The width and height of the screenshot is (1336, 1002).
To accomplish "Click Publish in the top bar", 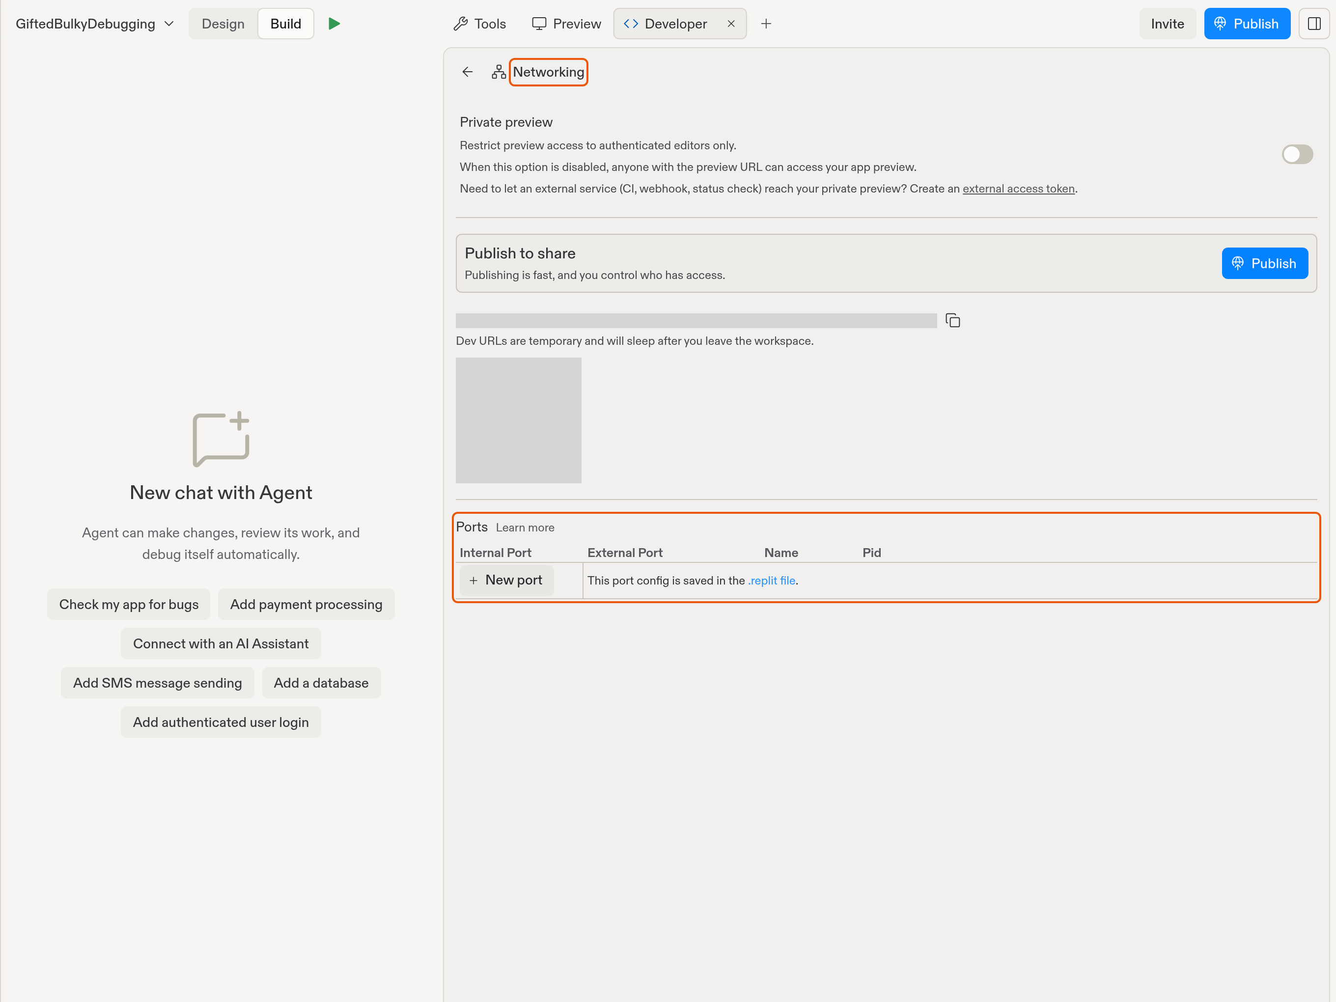I will click(1247, 24).
